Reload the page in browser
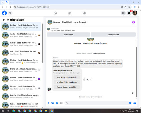The height and width of the screenshot is (113, 141). pos(10,7)
